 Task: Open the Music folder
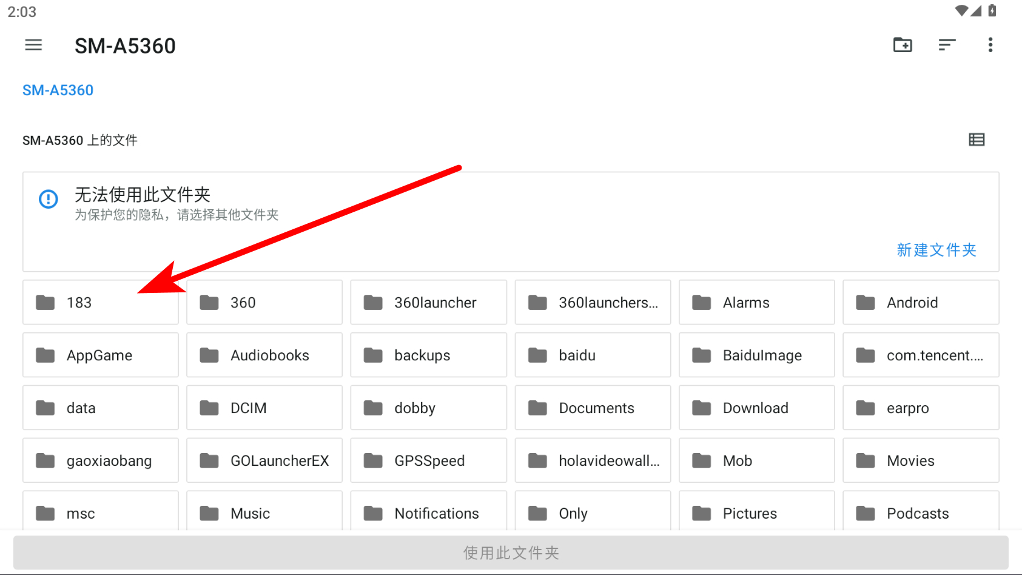point(264,513)
